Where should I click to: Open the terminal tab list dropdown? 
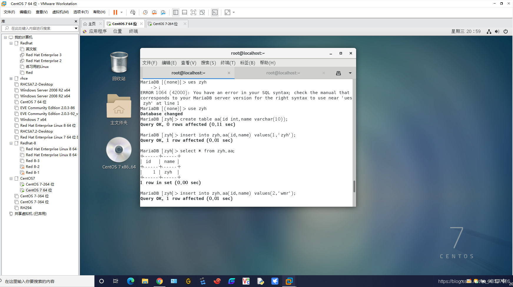(350, 73)
